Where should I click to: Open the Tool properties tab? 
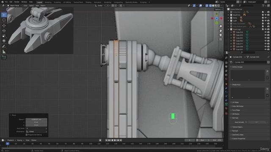point(226,58)
